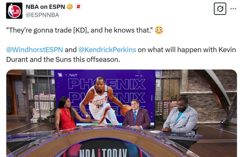Click the man in the purple plaid suit
The width and height of the screenshot is (243, 157).
pos(136,114)
